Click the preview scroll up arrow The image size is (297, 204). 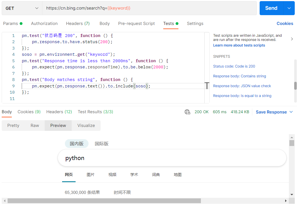click(x=292, y=137)
